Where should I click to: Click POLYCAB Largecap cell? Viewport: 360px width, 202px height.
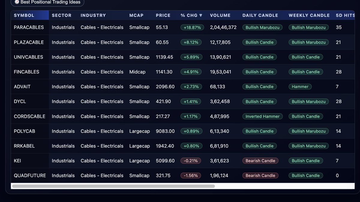(x=139, y=131)
